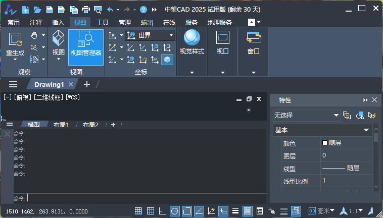The height and width of the screenshot is (218, 383).
Task: Switch to the 管理 ribbon tab
Action: pos(125,22)
